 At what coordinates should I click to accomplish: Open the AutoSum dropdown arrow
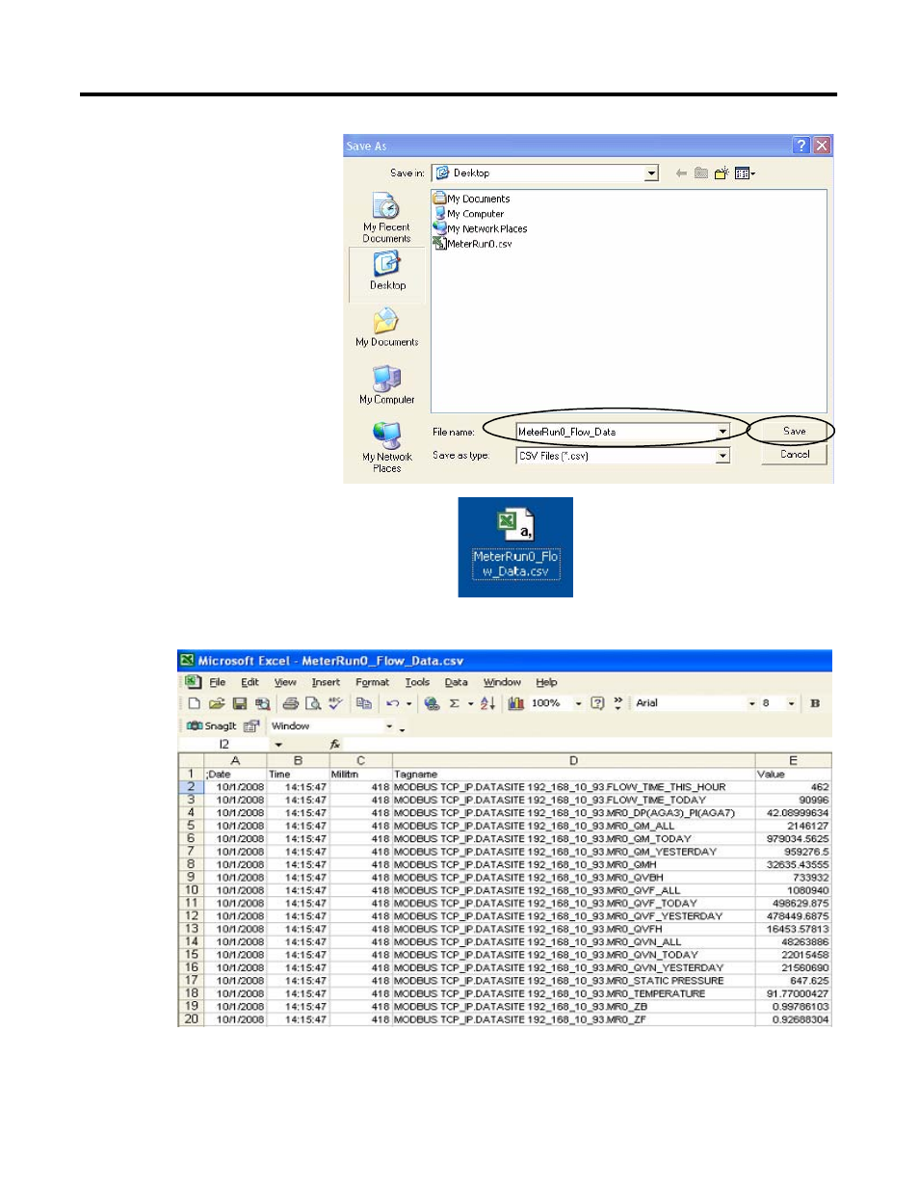(470, 703)
